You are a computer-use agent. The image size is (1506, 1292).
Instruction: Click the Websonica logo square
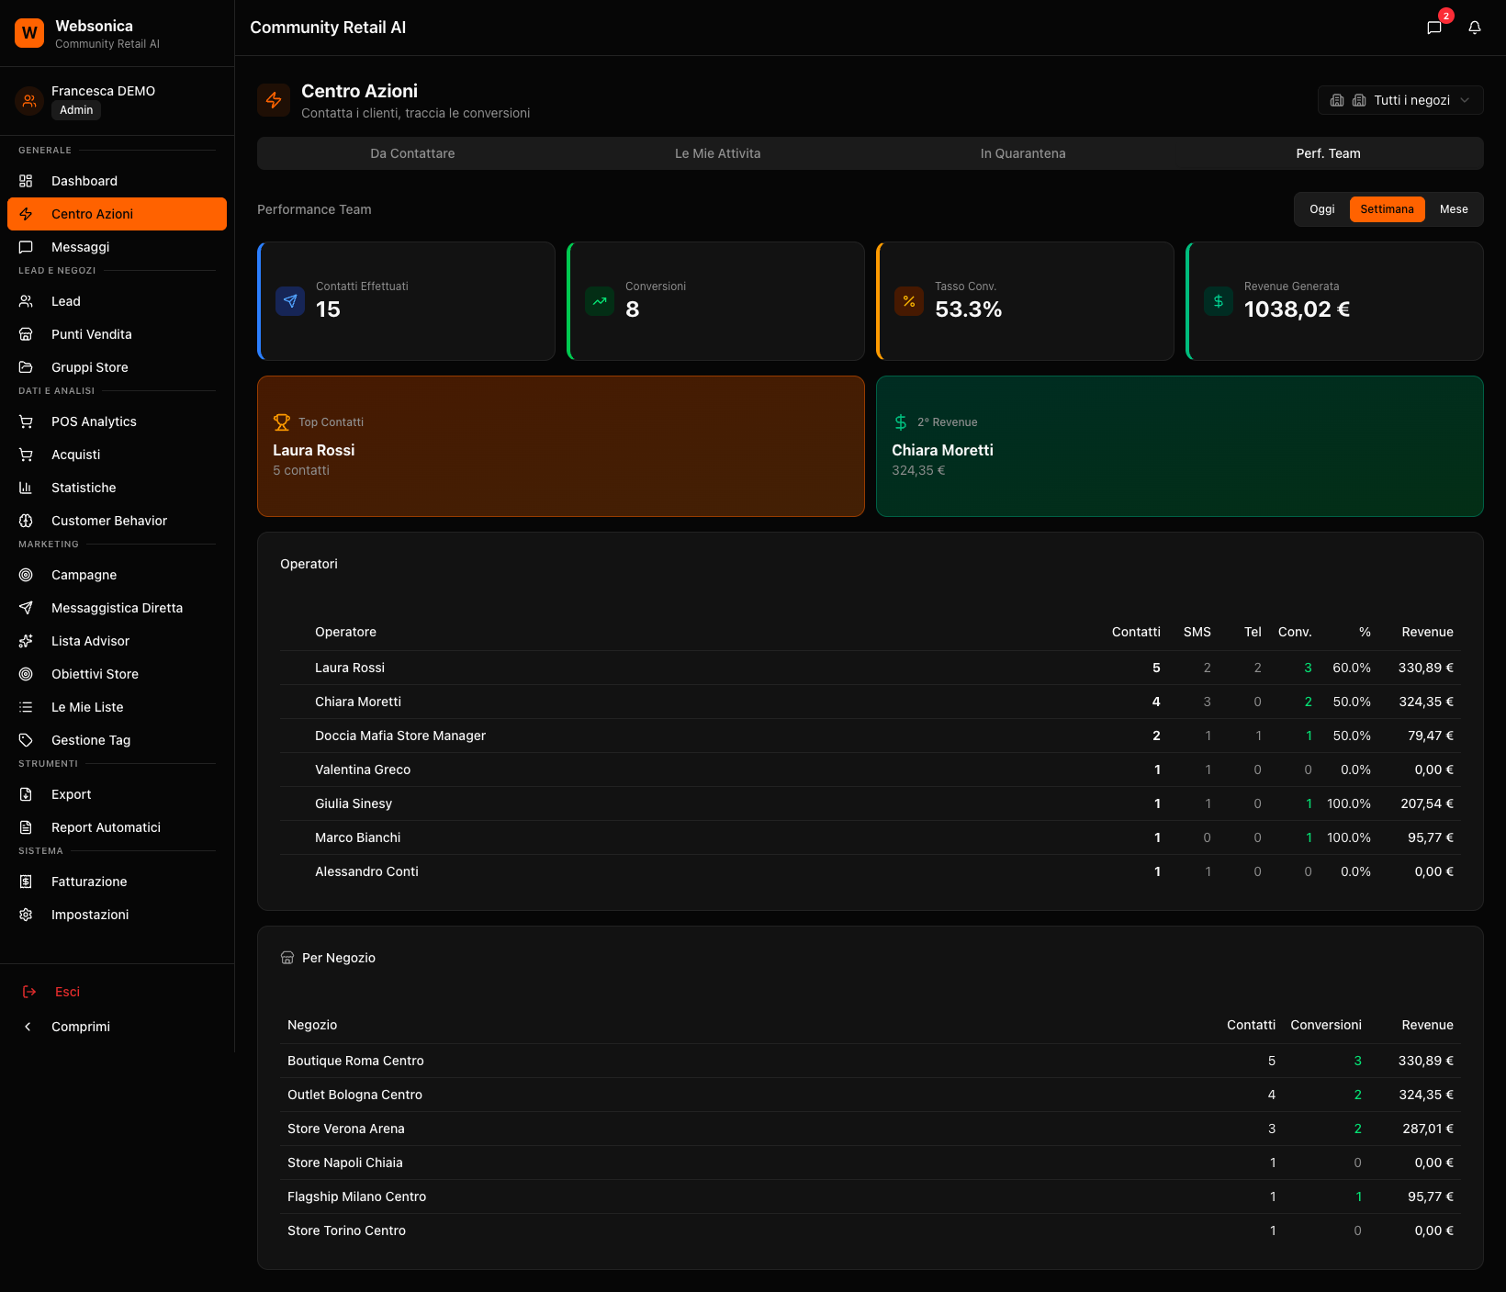pyautogui.click(x=29, y=32)
